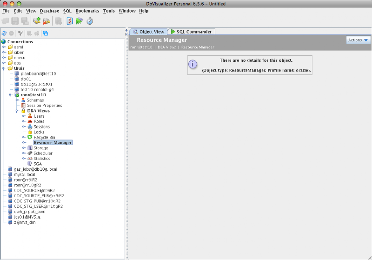Click the DBA Views breadcrumb link
The width and height of the screenshot is (372, 260).
click(x=167, y=47)
